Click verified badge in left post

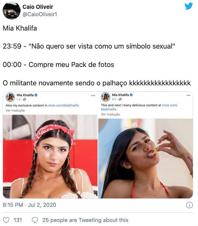click(36, 95)
